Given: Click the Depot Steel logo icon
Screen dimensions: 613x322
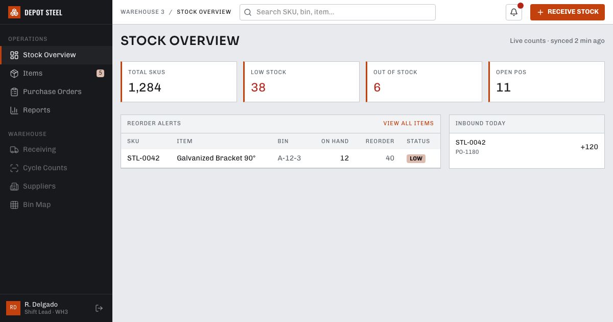Looking at the screenshot, I should pos(14,12).
